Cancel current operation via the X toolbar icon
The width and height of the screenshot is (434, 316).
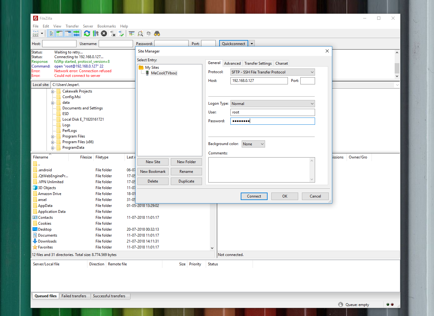coord(104,33)
